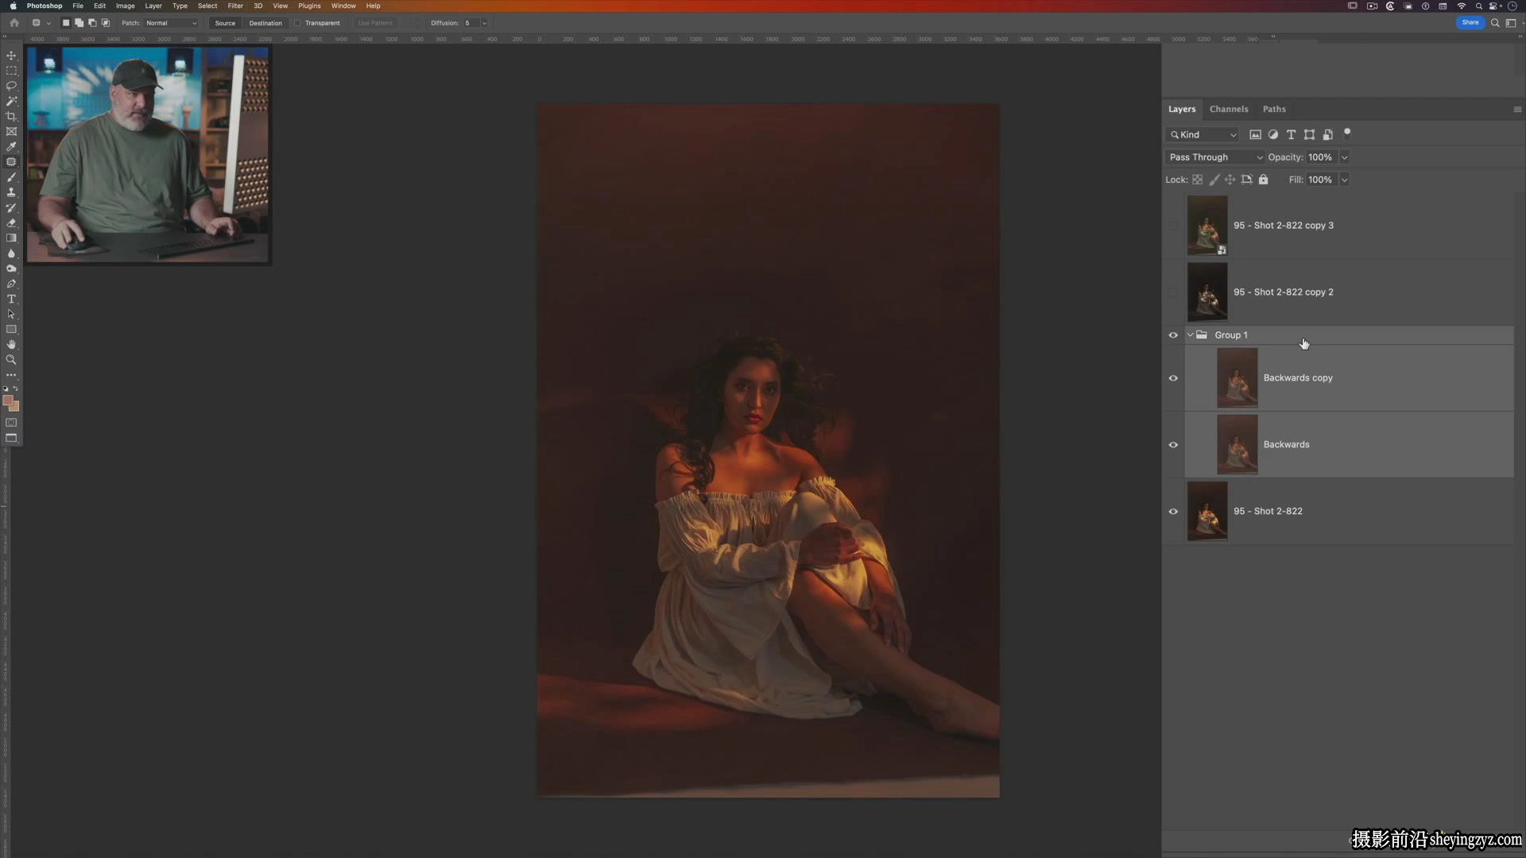1526x858 pixels.
Task: Filter layers by type layer icon
Action: click(1291, 135)
